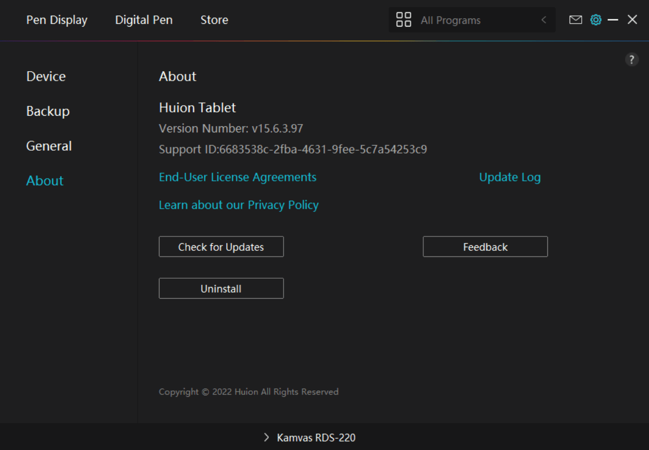
Task: Select About in the sidebar
Action: click(x=44, y=181)
